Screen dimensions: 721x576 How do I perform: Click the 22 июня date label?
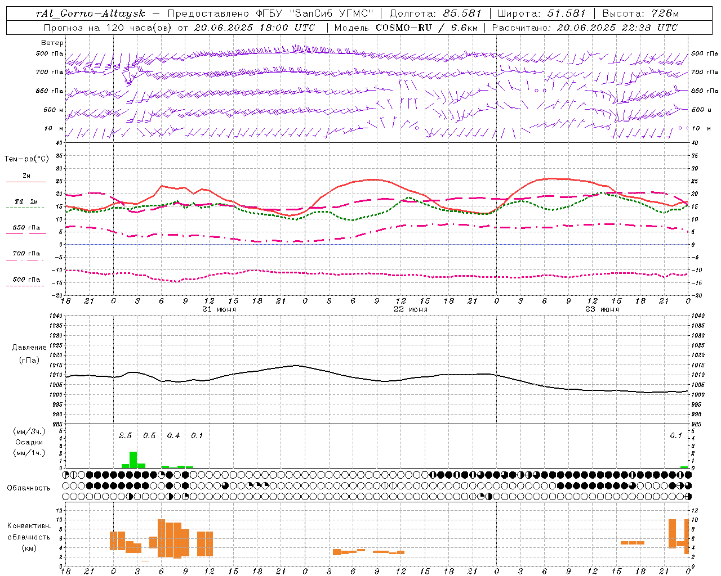coord(411,309)
